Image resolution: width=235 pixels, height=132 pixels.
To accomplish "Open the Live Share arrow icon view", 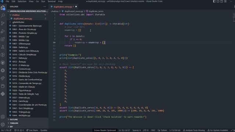I will 3,78.
